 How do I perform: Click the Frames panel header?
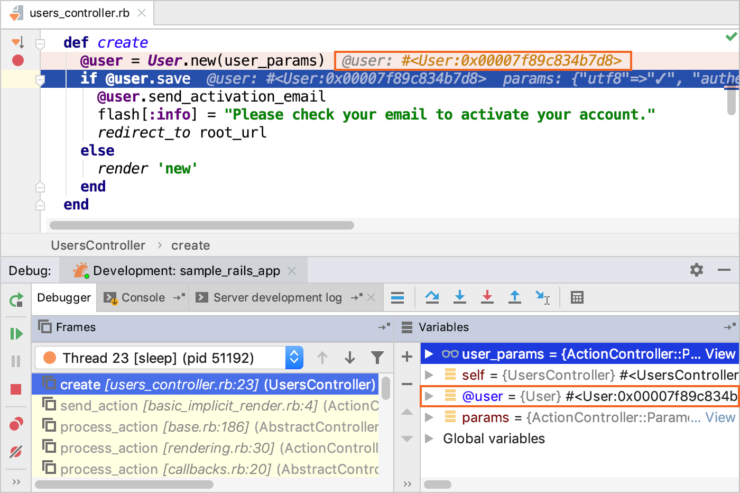pyautogui.click(x=213, y=327)
